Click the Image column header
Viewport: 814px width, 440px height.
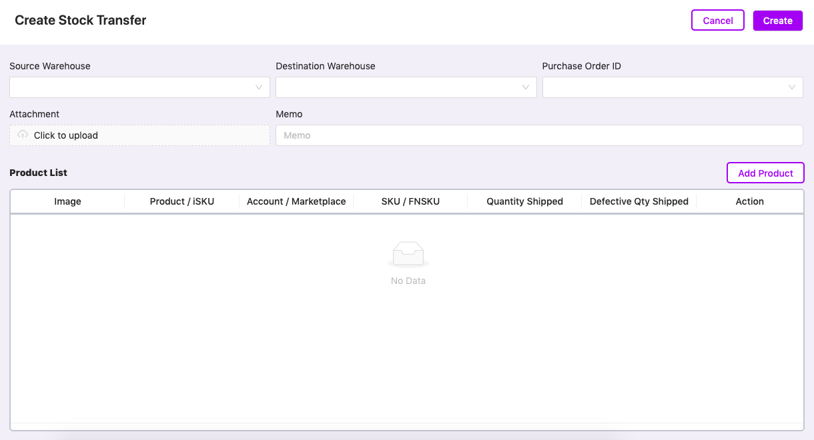point(67,201)
